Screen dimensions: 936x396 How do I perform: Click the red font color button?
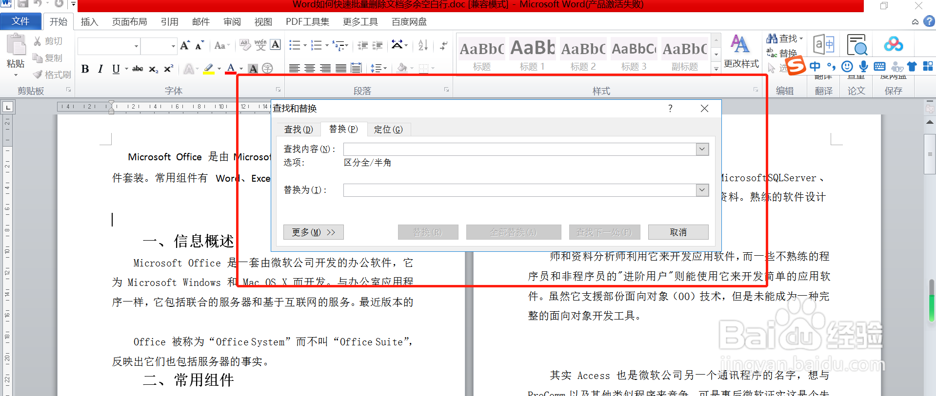pos(231,69)
